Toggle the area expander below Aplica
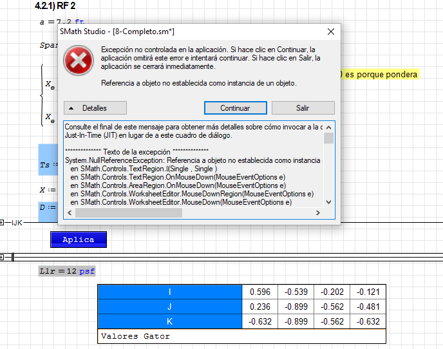443x349 pixels. (x=3, y=258)
